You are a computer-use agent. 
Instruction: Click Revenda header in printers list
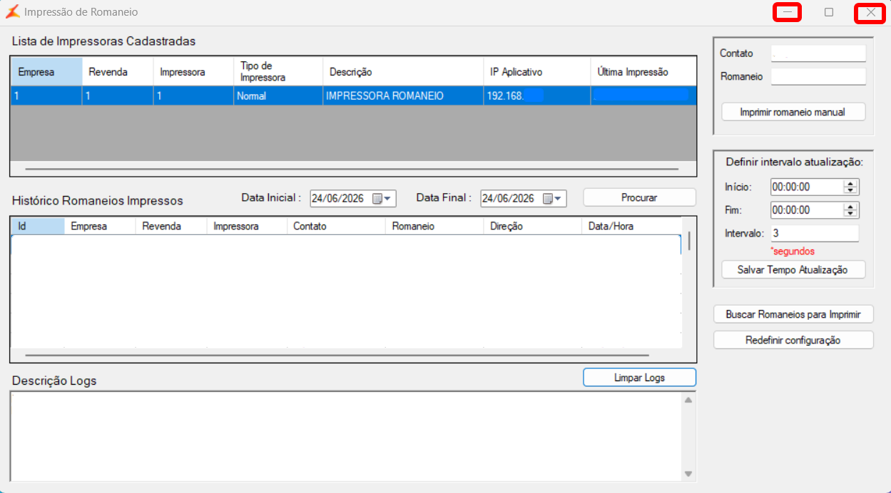(x=118, y=72)
